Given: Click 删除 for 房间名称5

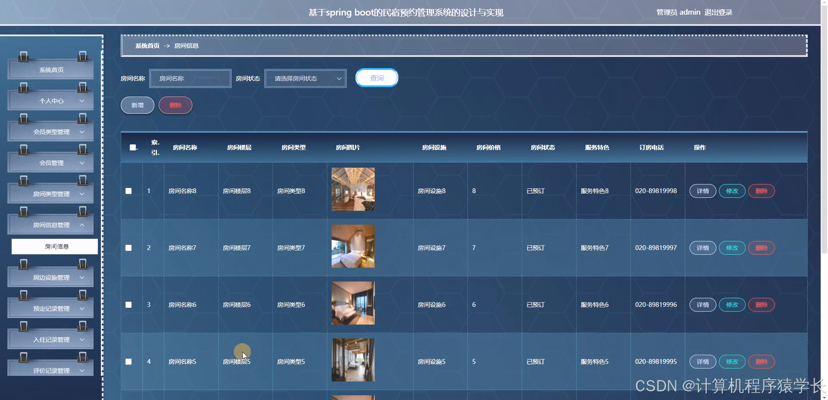Looking at the screenshot, I should click(x=762, y=362).
